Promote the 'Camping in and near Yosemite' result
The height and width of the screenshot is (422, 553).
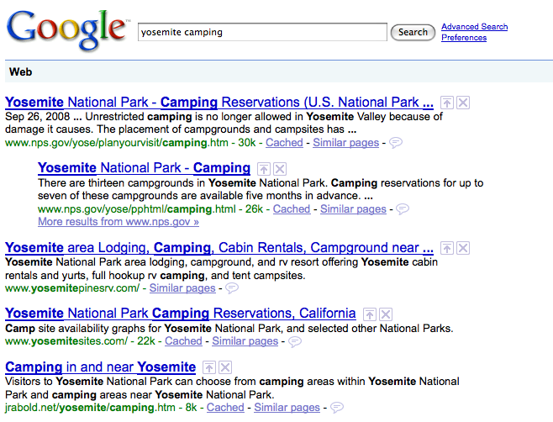[209, 367]
